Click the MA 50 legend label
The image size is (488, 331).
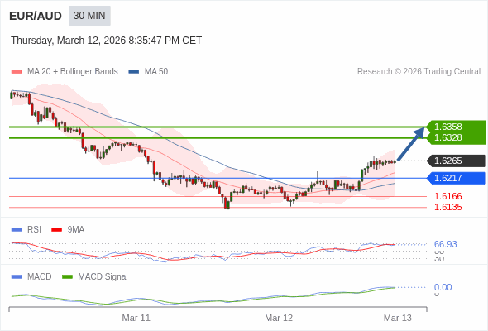(x=156, y=72)
